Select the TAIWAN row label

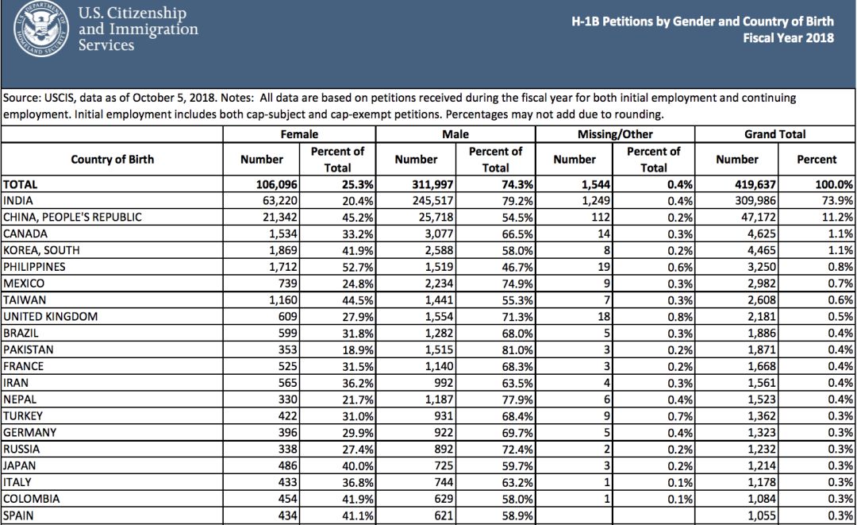click(25, 299)
